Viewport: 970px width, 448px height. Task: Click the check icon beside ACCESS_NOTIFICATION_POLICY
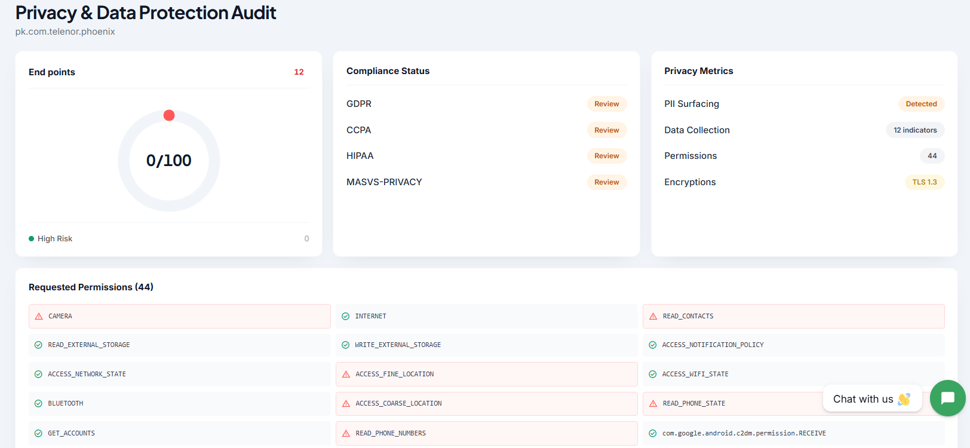[653, 345]
